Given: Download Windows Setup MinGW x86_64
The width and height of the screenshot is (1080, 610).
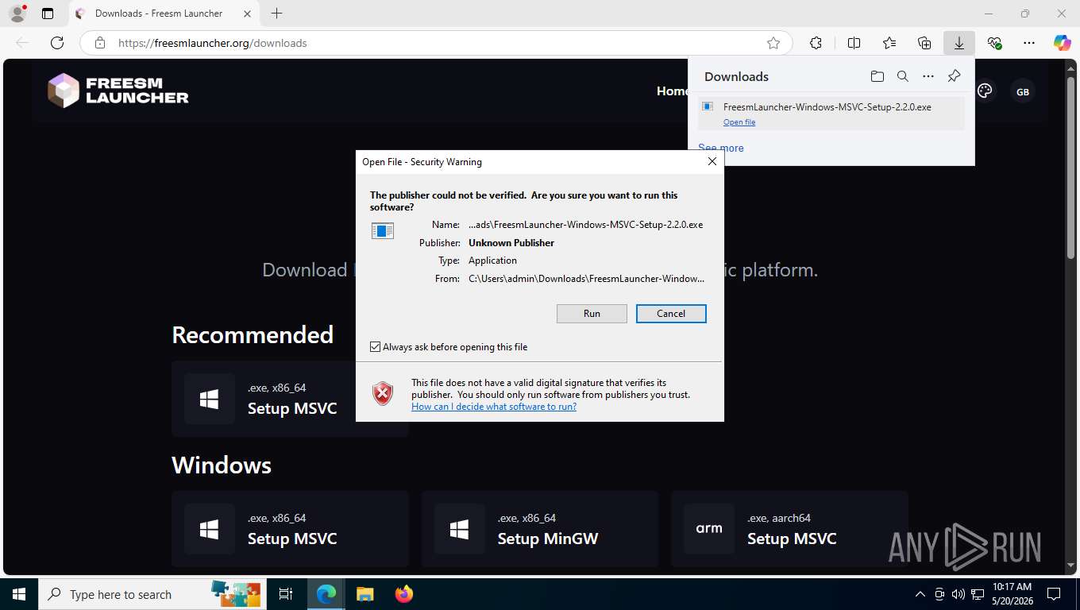Looking at the screenshot, I should click(x=540, y=529).
